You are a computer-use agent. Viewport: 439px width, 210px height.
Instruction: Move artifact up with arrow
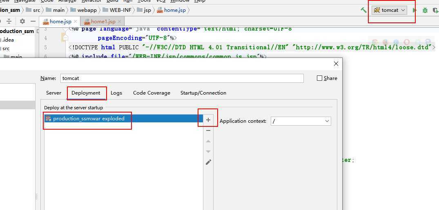click(208, 141)
